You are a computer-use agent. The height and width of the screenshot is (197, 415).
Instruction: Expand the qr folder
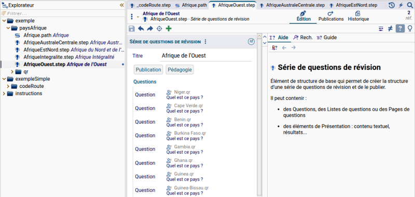(x=12, y=71)
